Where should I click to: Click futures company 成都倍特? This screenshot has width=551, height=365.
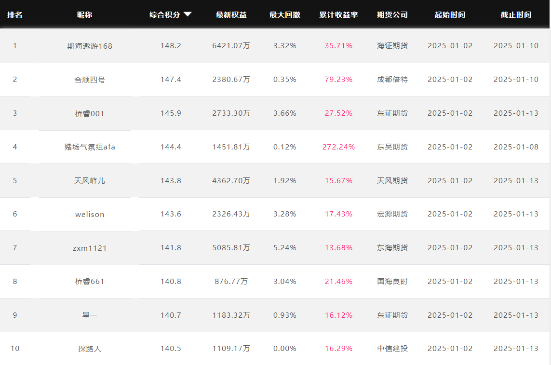[x=392, y=80]
